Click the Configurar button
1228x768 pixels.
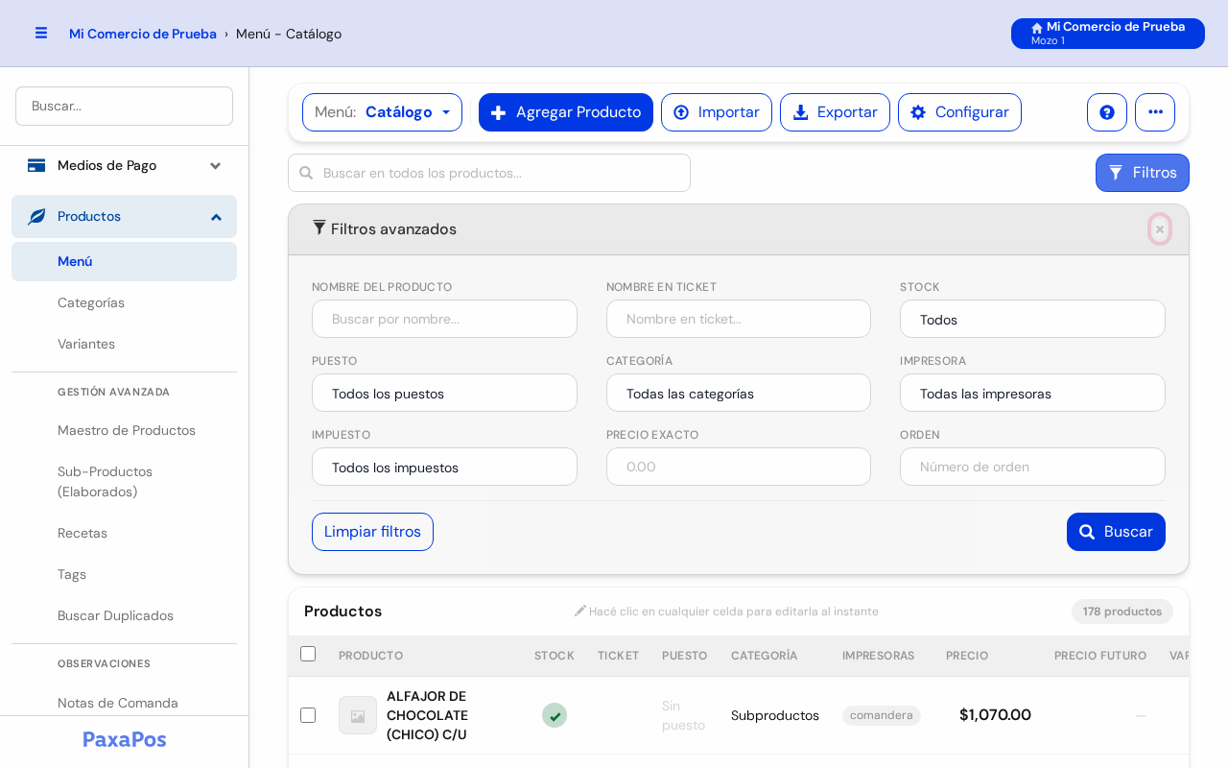(959, 112)
